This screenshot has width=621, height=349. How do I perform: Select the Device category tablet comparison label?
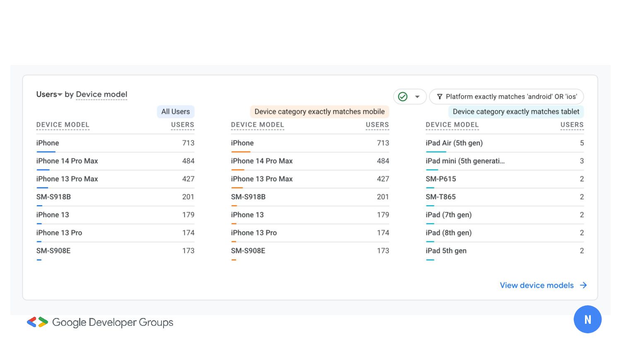516,112
